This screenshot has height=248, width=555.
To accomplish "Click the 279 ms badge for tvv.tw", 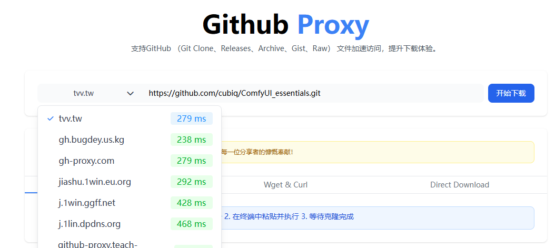I will click(x=192, y=118).
